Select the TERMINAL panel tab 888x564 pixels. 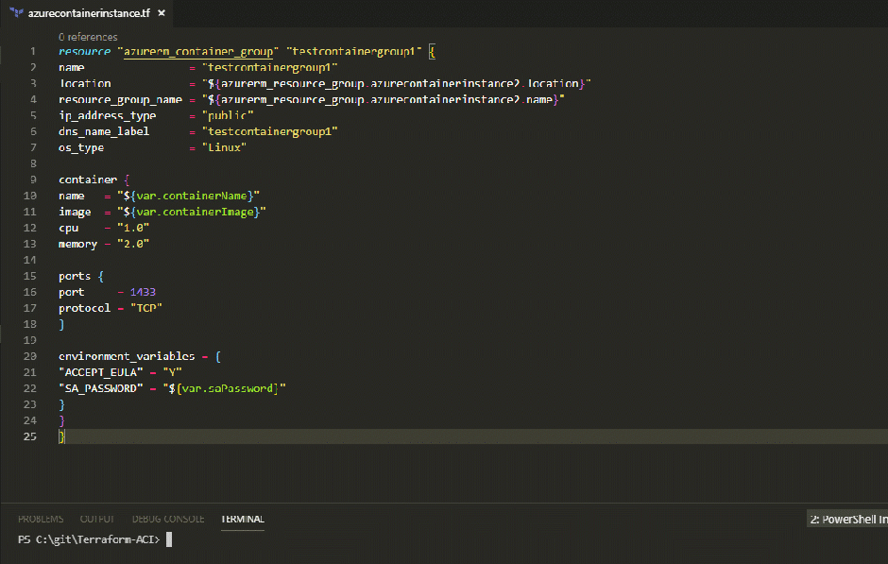[x=243, y=519]
